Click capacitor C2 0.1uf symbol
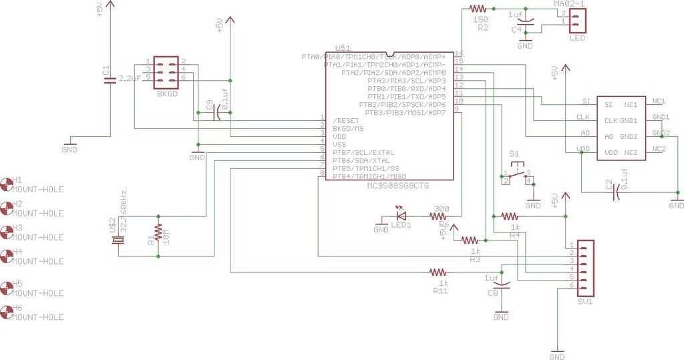The image size is (684, 360). (x=617, y=192)
